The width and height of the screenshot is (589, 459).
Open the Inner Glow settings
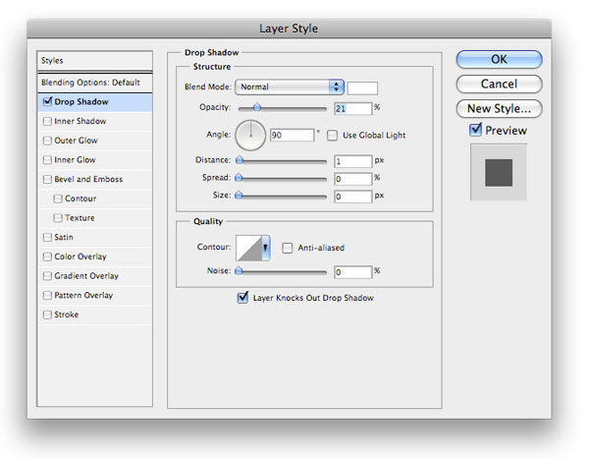[x=76, y=160]
